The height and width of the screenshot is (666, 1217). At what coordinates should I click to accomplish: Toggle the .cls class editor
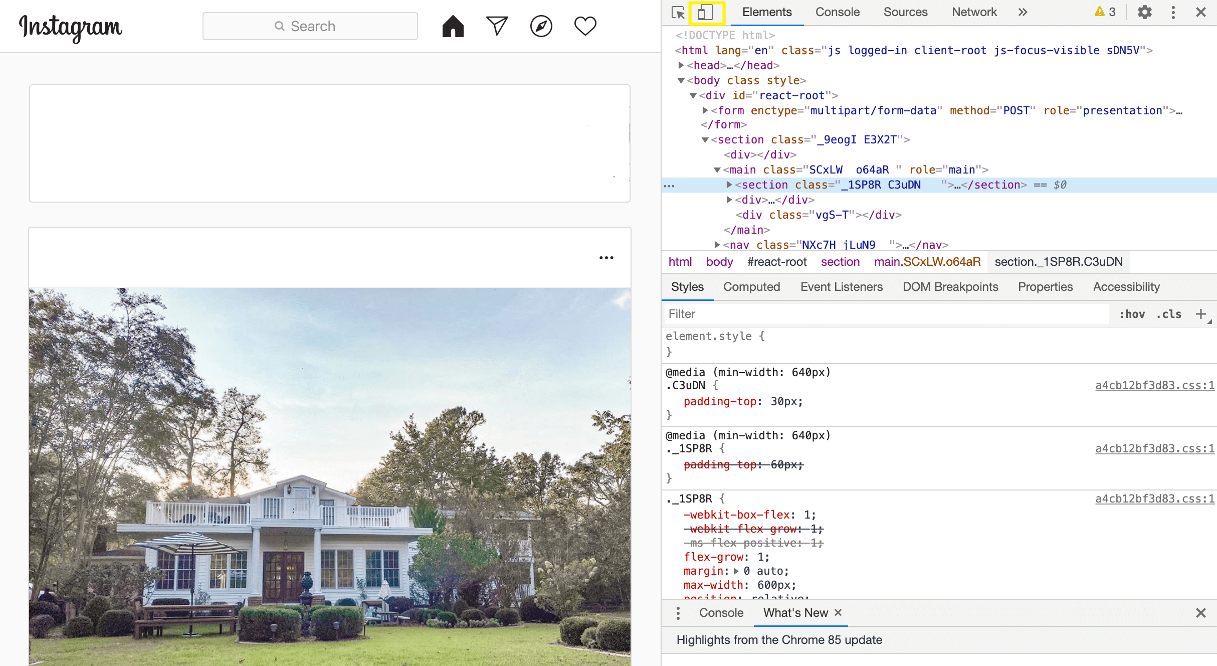1168,314
